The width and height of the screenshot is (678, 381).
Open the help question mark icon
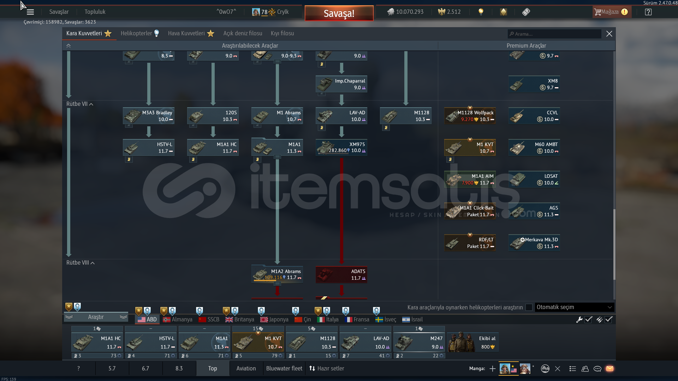coord(648,12)
